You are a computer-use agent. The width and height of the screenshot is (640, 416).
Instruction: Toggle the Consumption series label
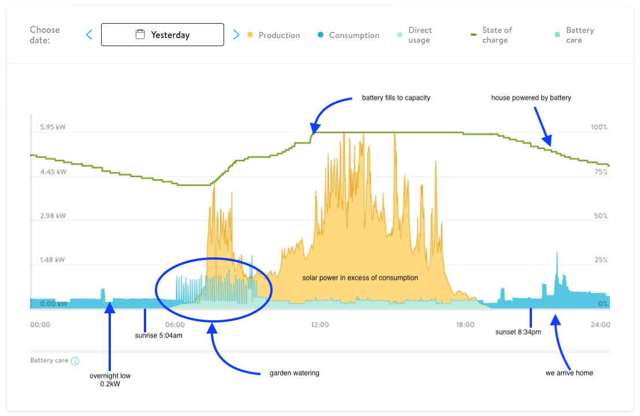354,35
